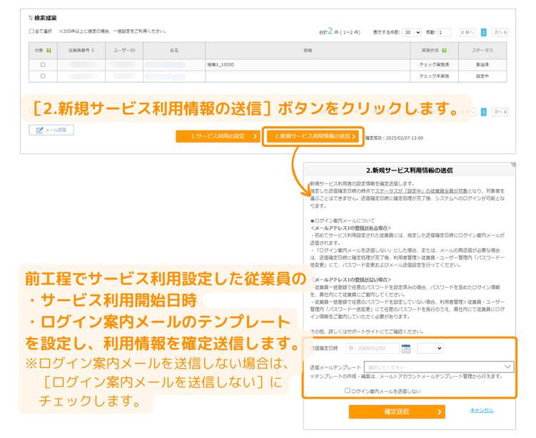This screenshot has width=536, height=438.
Task: Click the 移動 page number field
Action: click(444, 32)
